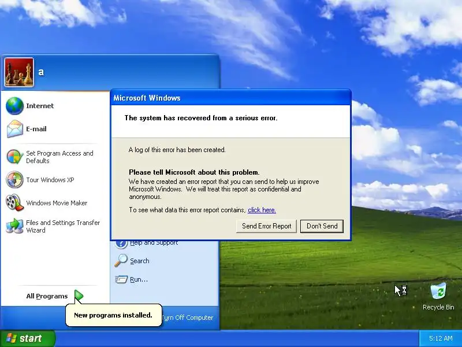Viewport: 462px width, 347px height.
Task: Click the Microsoft Windows dialog title bar
Action: pos(230,98)
